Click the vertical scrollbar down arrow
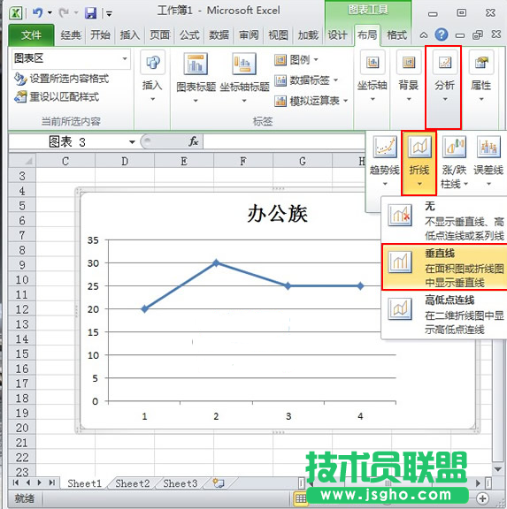 tap(497, 469)
